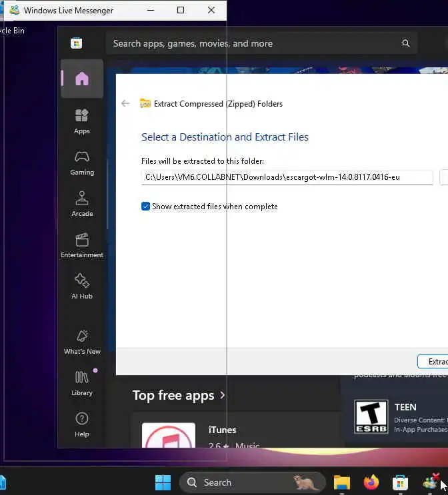Click the taskbar Search box

pos(252,482)
